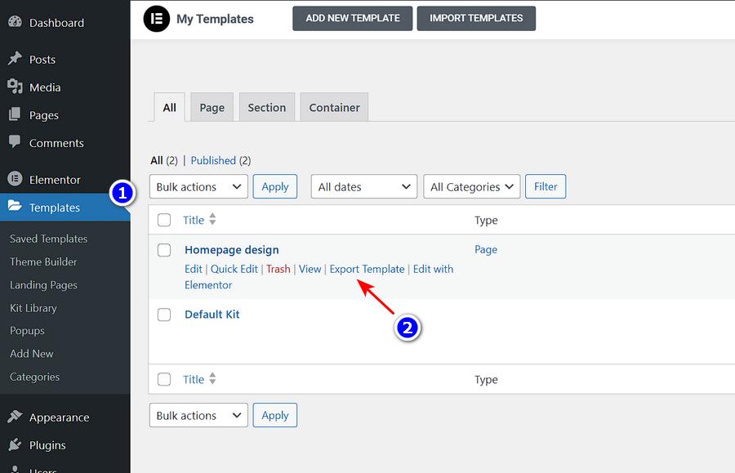The height and width of the screenshot is (473, 735).
Task: Click the Published status filter link
Action: [x=213, y=160]
